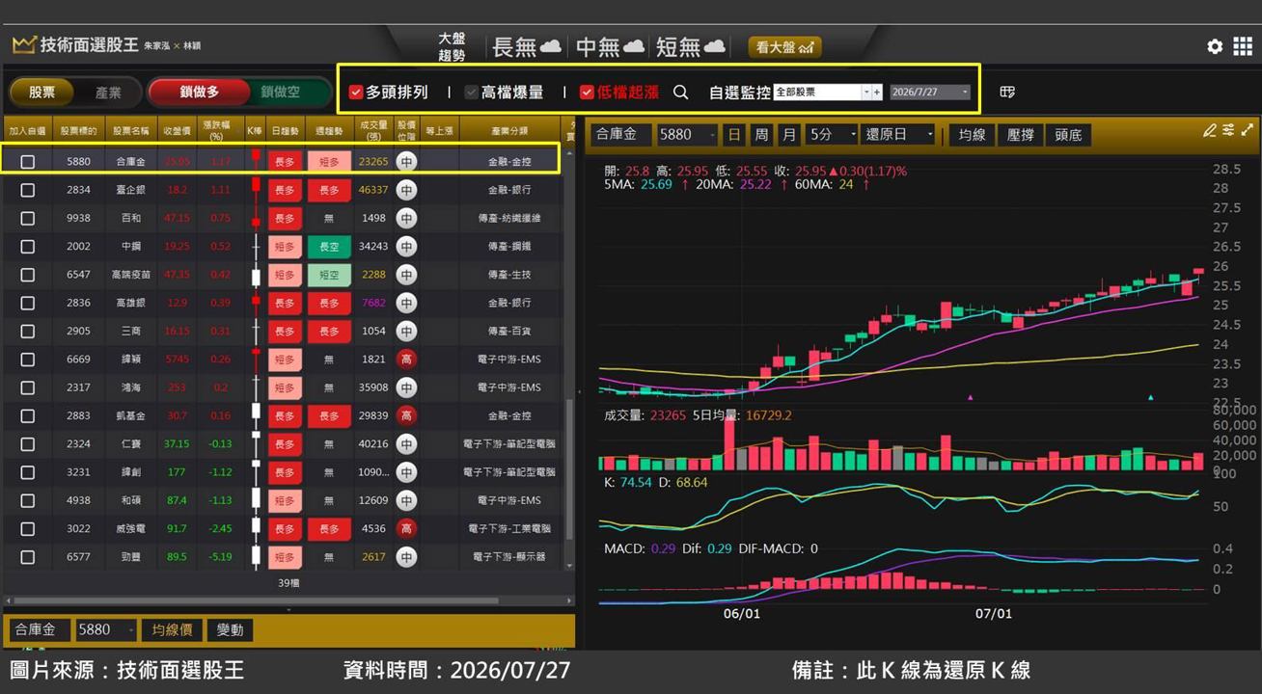The height and width of the screenshot is (694, 1262).
Task: Click 短空 weekly trend tag for 高端疫苗
Action: coord(329,275)
